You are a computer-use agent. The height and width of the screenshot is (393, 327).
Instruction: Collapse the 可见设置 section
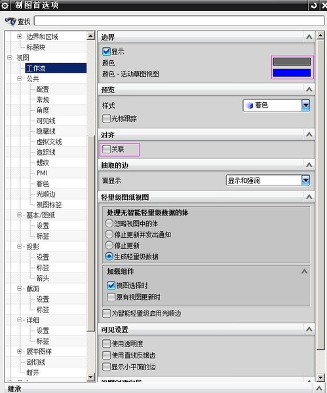[309, 329]
